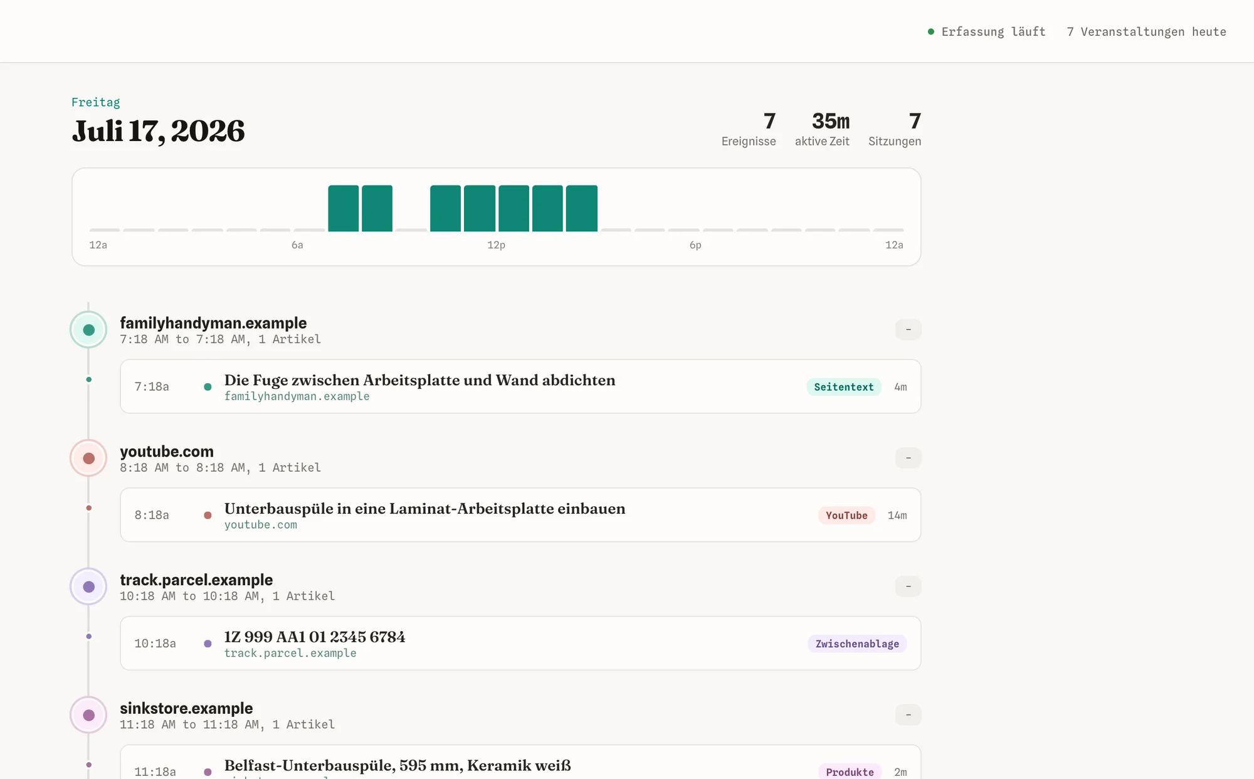The width and height of the screenshot is (1254, 779).
Task: Click the small red dot beside the 8:18a entry
Action: 208,516
